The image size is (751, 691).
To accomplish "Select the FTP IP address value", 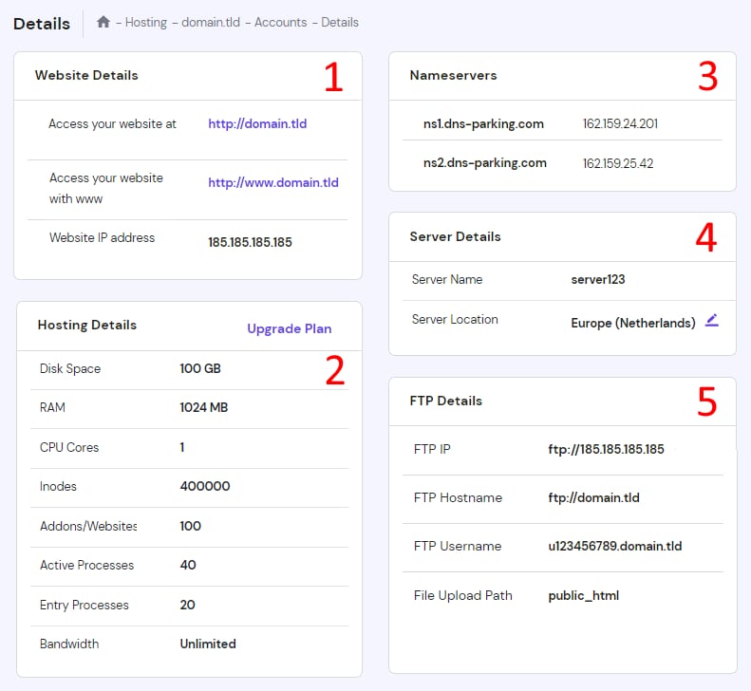I will [606, 449].
